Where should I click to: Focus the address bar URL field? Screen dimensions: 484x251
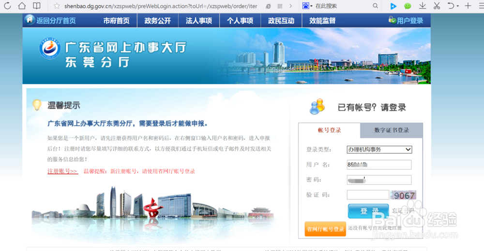[161, 6]
